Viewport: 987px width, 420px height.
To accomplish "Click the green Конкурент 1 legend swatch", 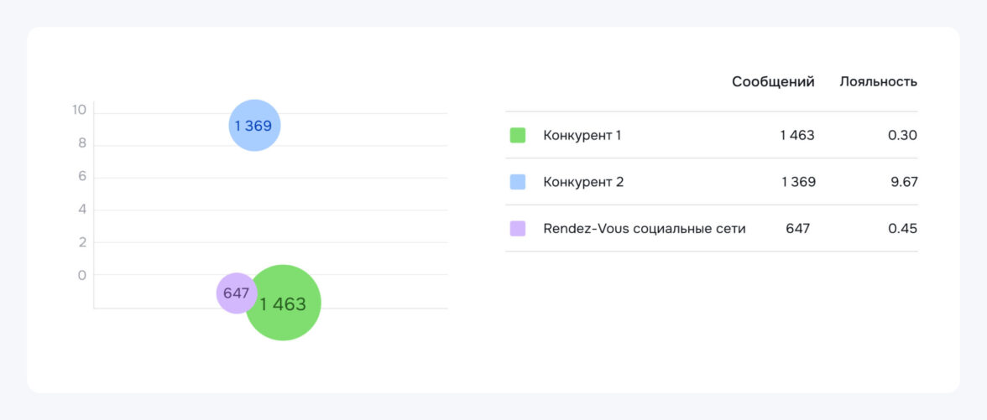I will coord(518,135).
